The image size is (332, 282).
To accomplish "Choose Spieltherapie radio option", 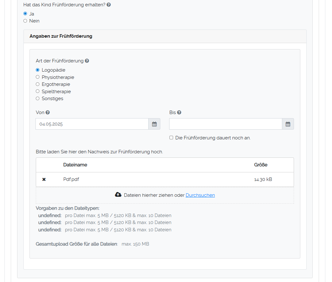I will point(38,91).
